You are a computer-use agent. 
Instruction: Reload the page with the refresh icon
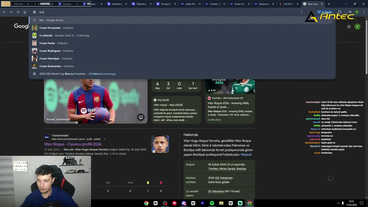(x=18, y=12)
